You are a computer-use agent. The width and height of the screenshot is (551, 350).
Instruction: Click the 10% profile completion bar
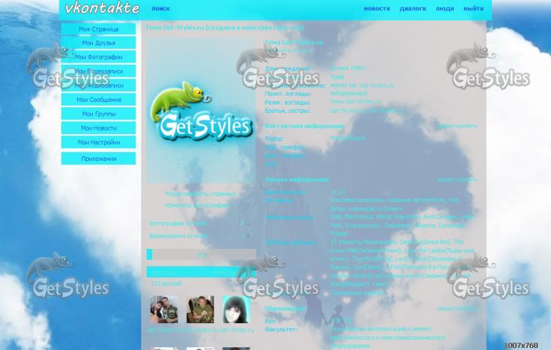(201, 254)
